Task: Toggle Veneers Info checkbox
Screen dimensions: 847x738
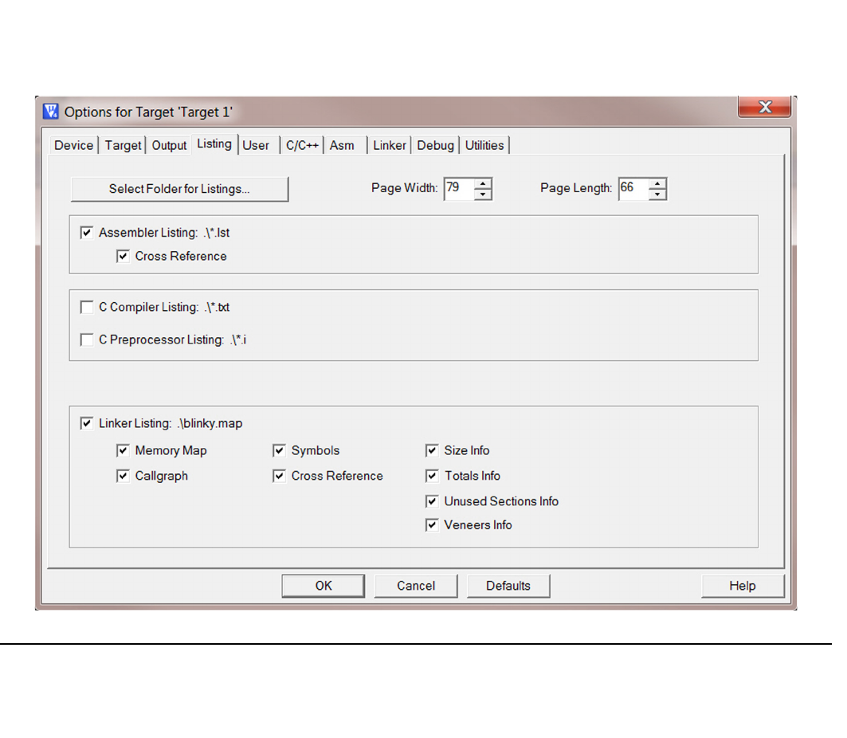Action: click(432, 525)
